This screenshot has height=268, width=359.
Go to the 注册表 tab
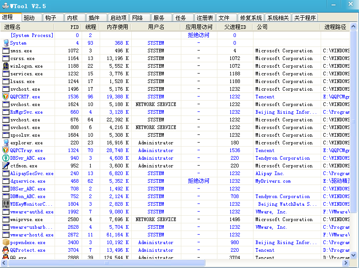pyautogui.click(x=204, y=18)
